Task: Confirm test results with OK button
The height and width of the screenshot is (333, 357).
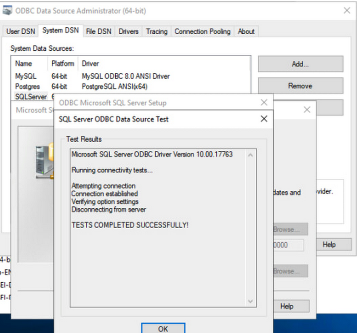Action: click(x=163, y=328)
